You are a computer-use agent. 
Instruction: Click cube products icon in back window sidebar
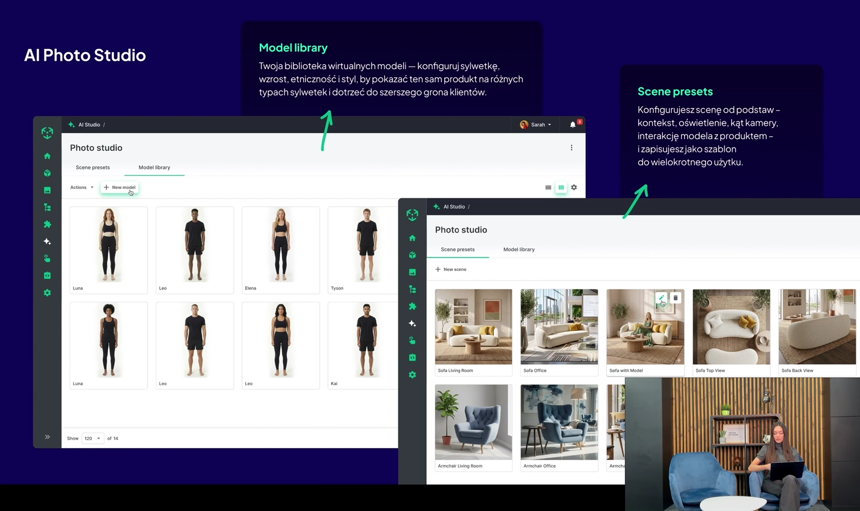click(47, 173)
